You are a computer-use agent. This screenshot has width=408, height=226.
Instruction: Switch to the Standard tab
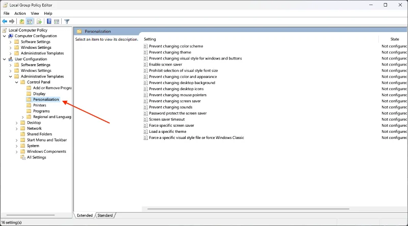[105, 215]
